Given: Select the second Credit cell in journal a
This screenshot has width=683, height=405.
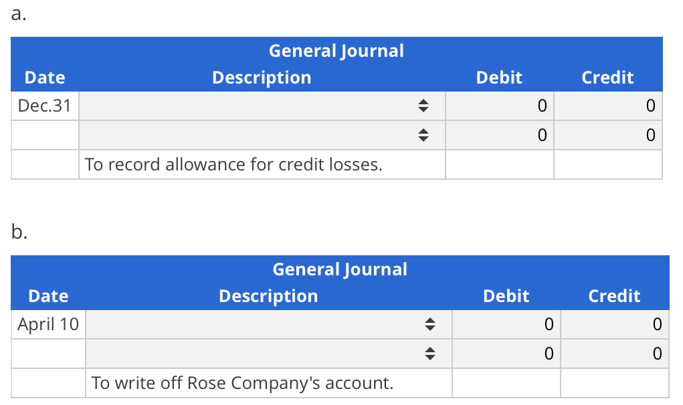Looking at the screenshot, I should 607,134.
